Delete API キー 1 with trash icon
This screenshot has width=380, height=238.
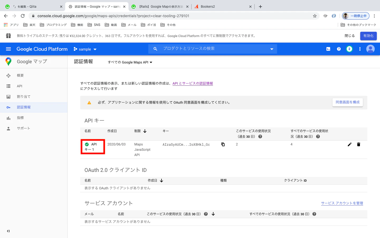[x=359, y=144]
